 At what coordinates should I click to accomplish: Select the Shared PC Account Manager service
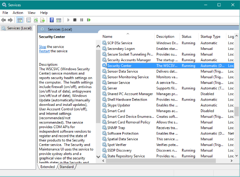[168, 94]
